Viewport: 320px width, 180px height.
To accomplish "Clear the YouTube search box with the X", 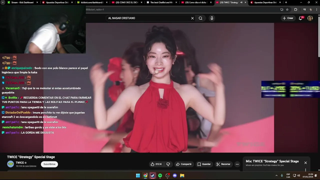I will pyautogui.click(x=192, y=18).
